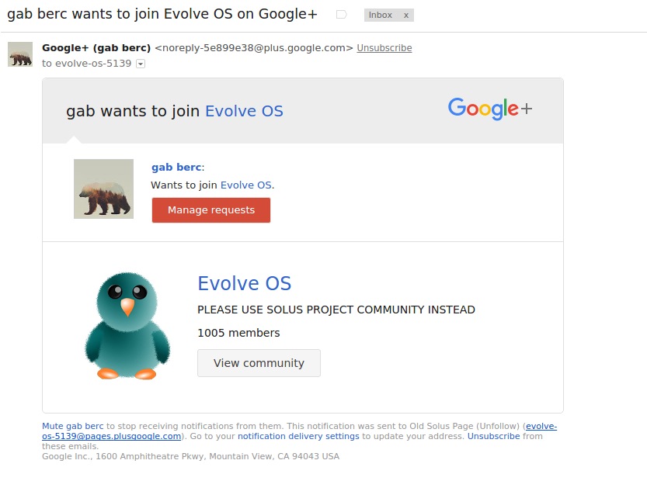
Task: Click the View community button
Action: click(x=259, y=363)
